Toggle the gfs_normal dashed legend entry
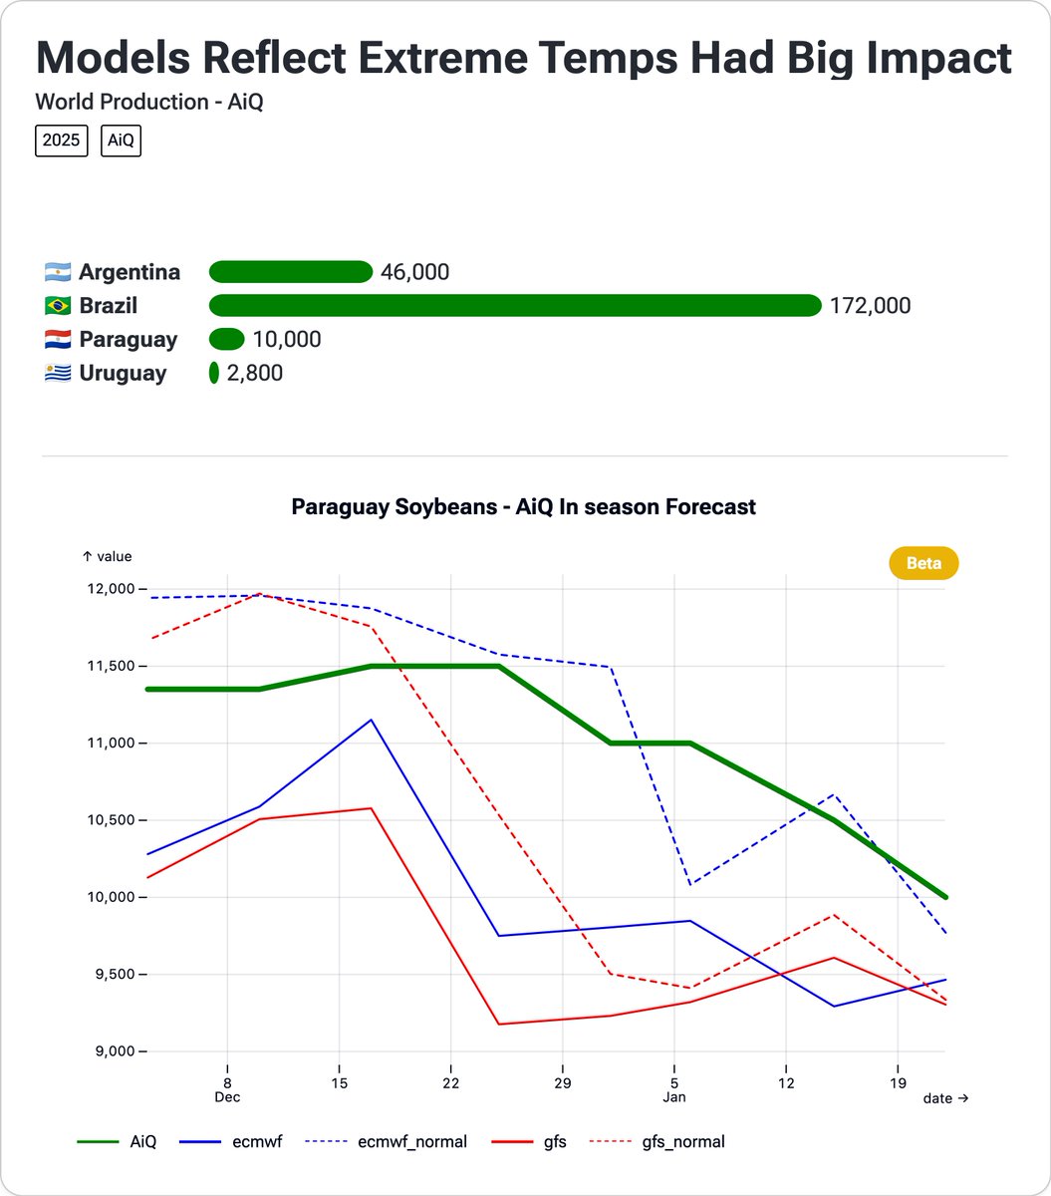 (x=657, y=1142)
